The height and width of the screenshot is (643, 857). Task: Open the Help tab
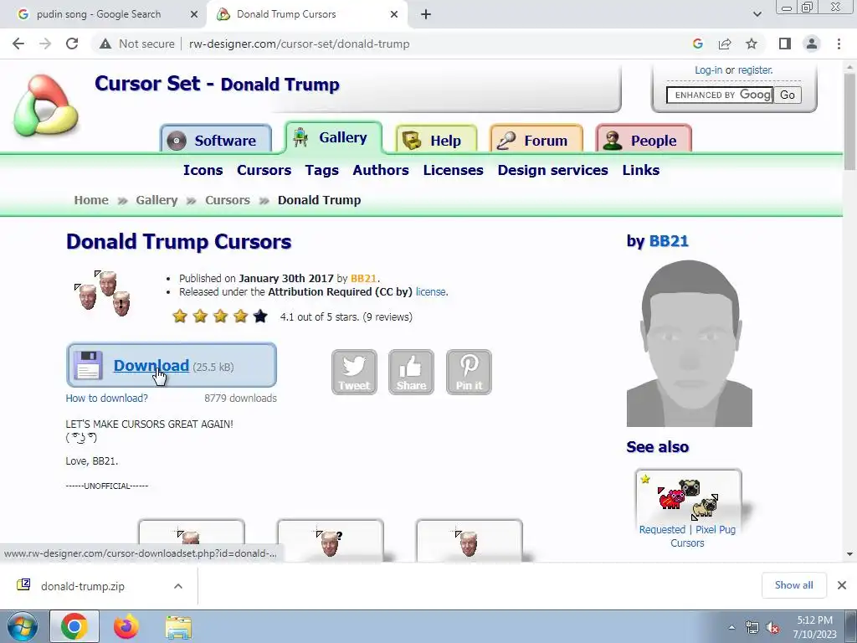[x=436, y=140]
